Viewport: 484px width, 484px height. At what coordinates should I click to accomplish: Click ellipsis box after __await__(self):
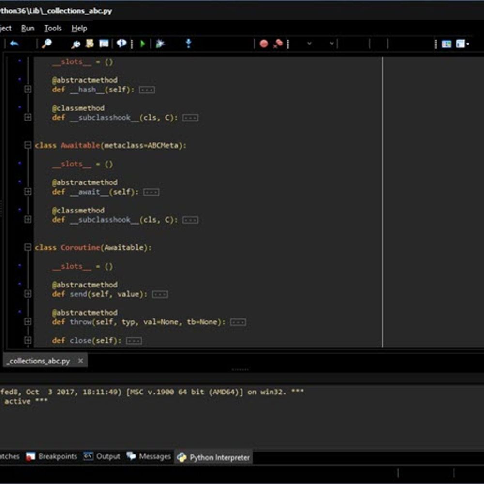click(151, 192)
